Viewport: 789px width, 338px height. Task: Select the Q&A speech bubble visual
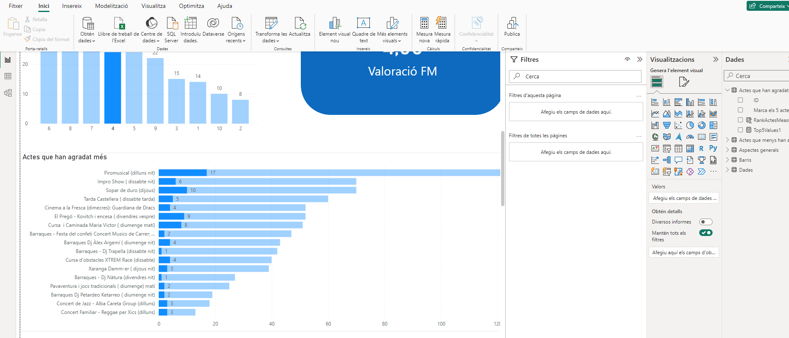pyautogui.click(x=678, y=160)
